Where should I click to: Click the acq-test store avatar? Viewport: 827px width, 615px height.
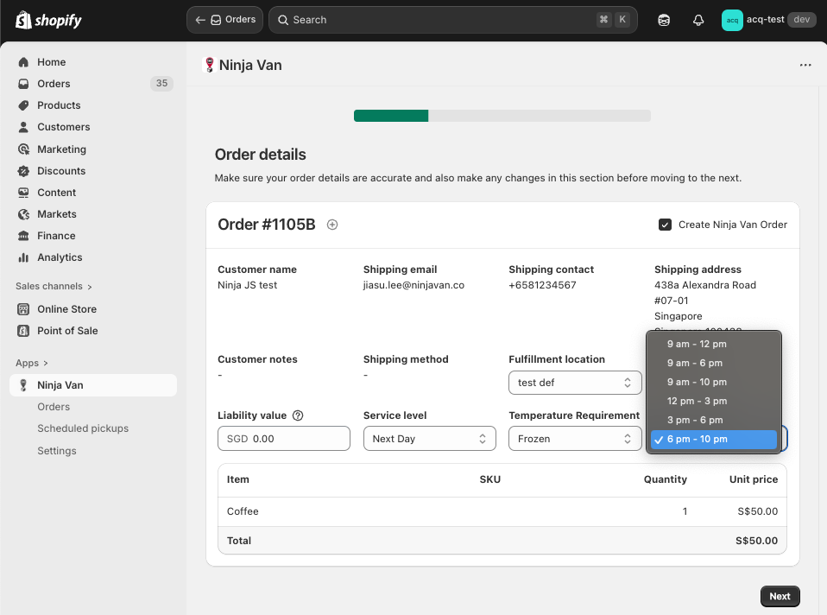coord(731,20)
